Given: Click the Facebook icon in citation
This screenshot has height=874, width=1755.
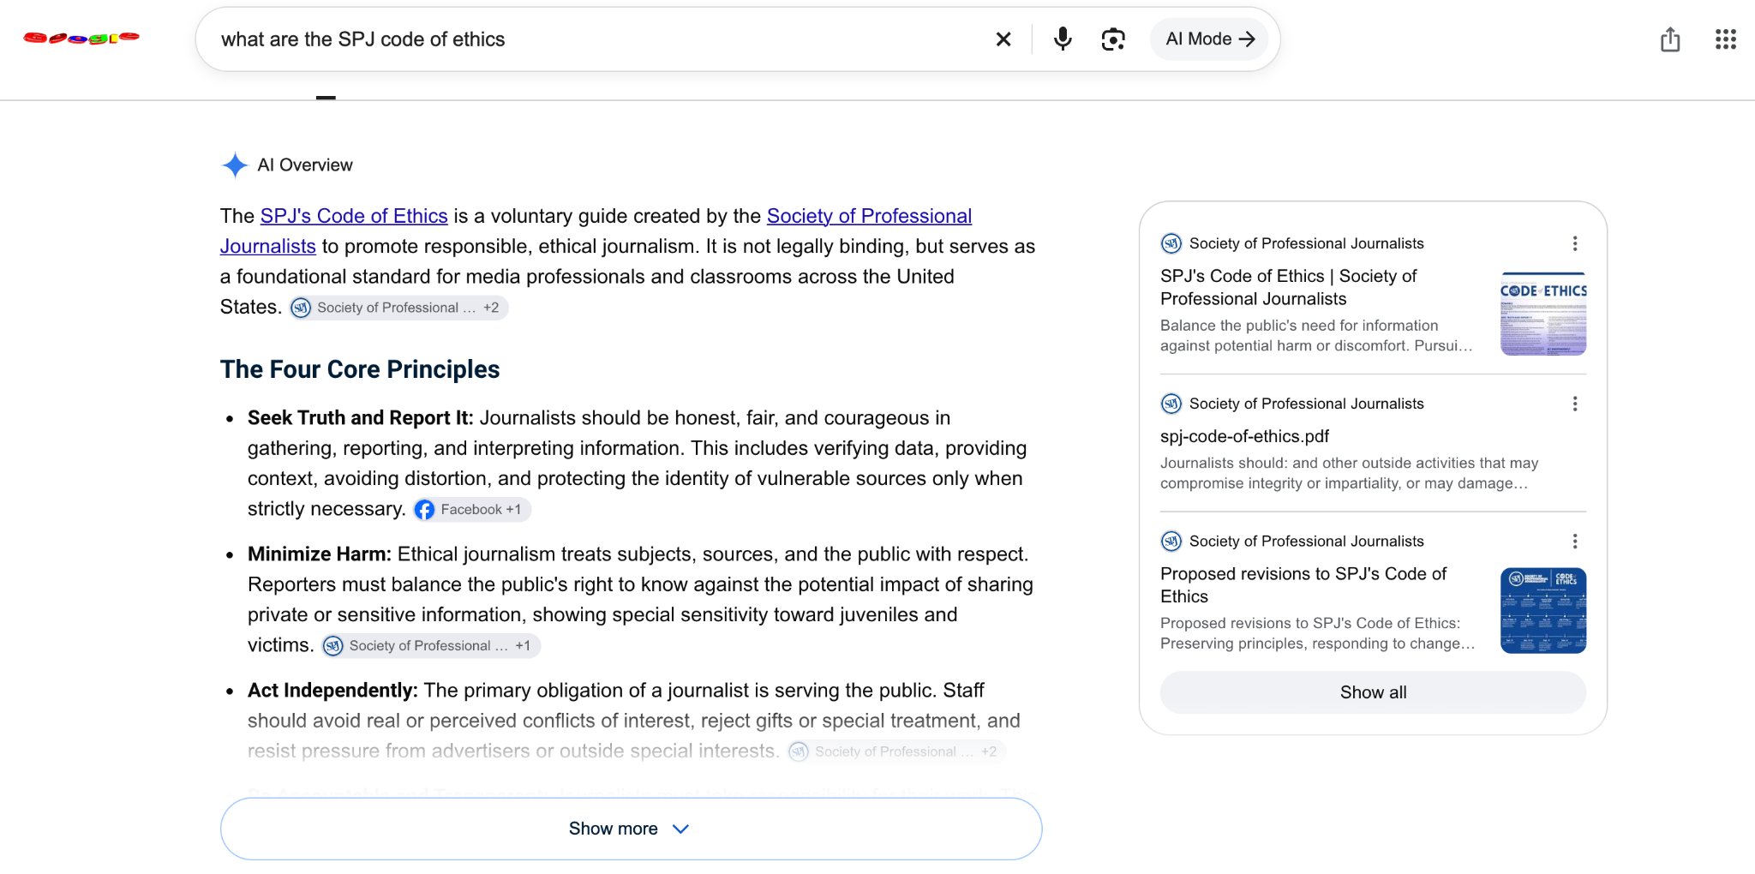Looking at the screenshot, I should (x=424, y=510).
